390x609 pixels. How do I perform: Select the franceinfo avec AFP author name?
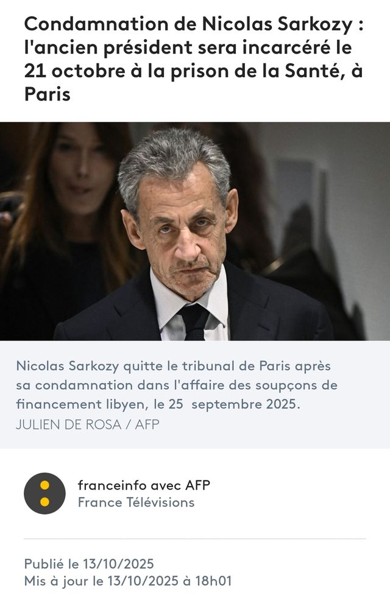point(144,485)
